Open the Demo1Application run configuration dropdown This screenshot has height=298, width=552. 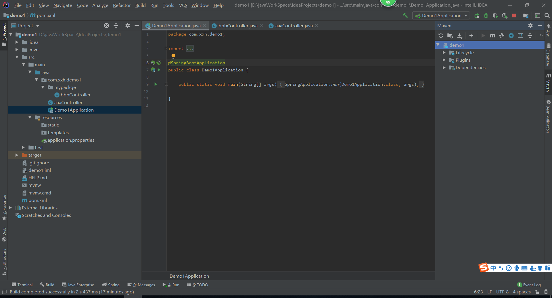click(x=441, y=15)
